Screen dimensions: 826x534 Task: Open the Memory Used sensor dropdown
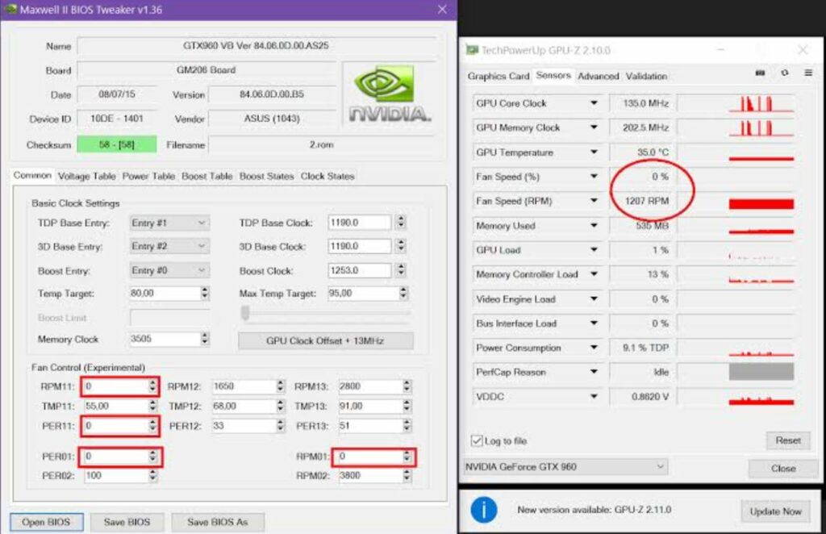594,225
